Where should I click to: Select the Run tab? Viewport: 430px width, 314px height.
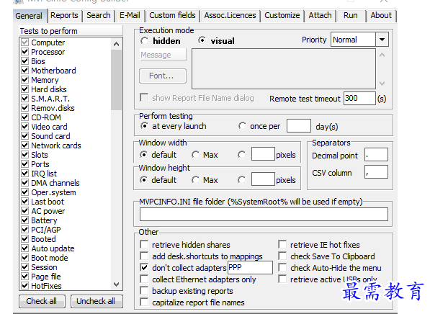click(351, 15)
